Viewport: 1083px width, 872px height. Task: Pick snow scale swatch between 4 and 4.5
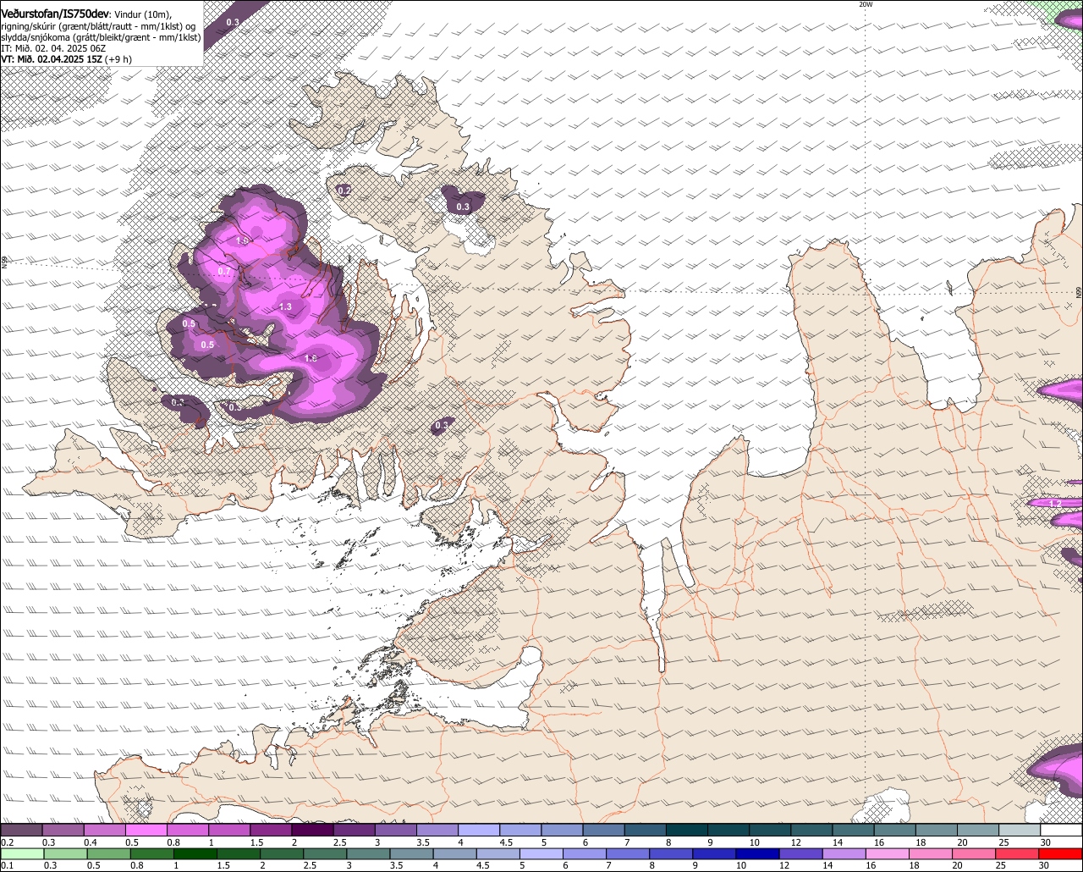[479, 831]
